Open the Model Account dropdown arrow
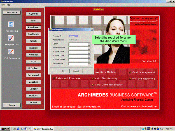The image size is (175, 131). [x=89, y=48]
